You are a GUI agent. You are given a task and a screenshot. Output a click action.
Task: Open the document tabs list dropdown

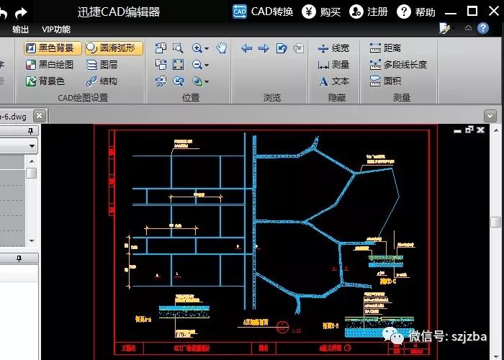pyautogui.click(x=491, y=115)
